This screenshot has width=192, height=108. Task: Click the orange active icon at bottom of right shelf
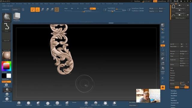(x=163, y=87)
